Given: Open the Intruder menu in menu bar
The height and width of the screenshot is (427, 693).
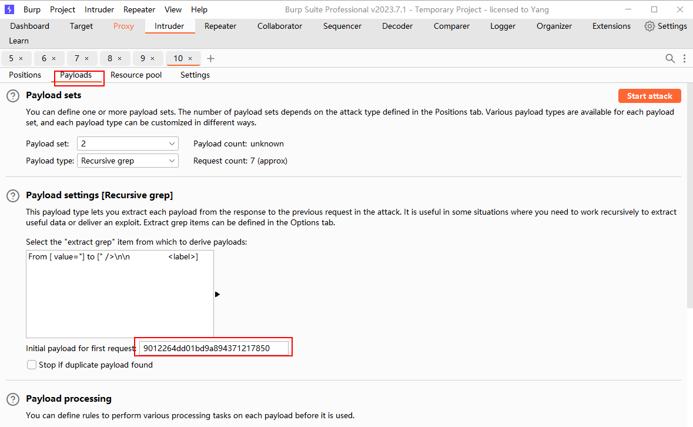Looking at the screenshot, I should point(99,9).
